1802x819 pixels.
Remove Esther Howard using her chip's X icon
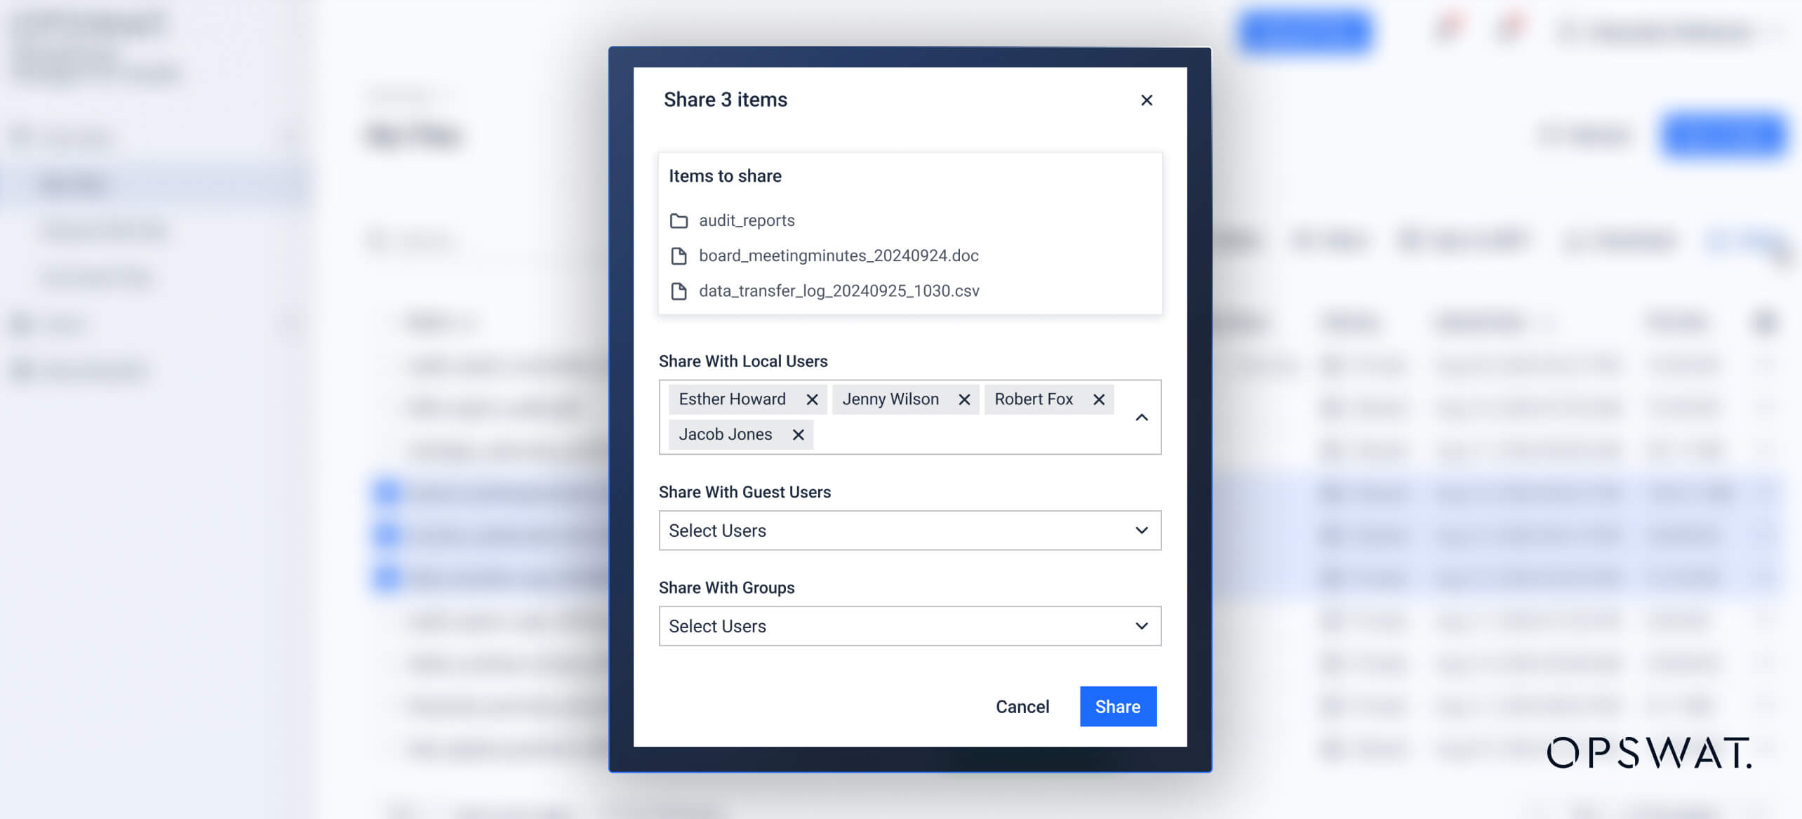[813, 399]
